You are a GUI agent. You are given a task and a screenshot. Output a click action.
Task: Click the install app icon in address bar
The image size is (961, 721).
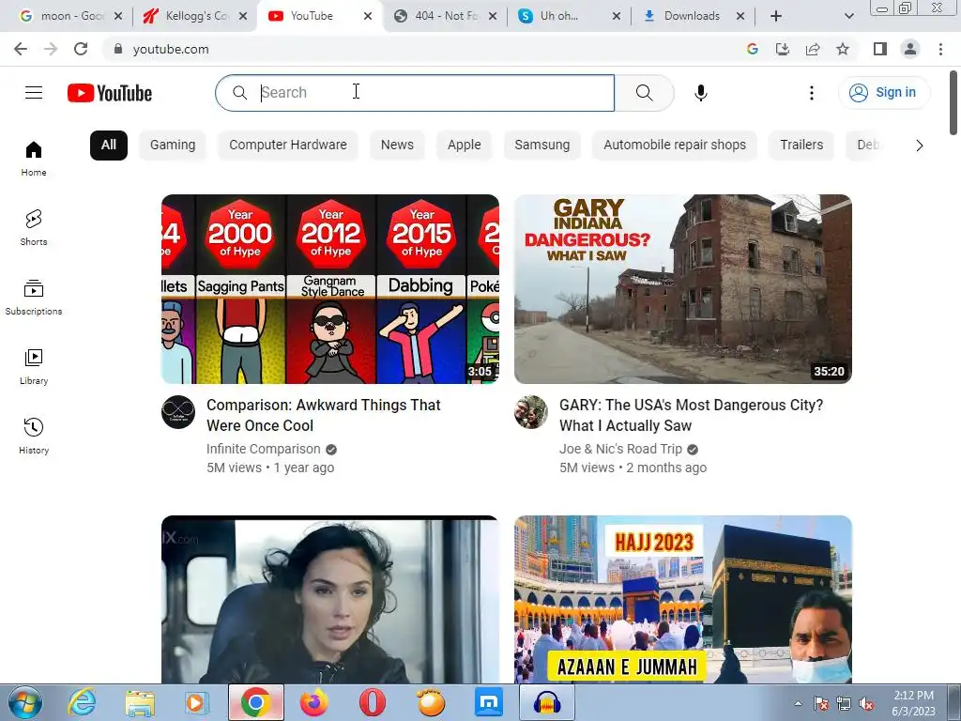(x=783, y=49)
